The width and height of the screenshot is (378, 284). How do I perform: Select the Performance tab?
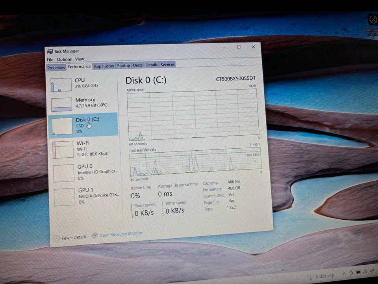point(79,67)
